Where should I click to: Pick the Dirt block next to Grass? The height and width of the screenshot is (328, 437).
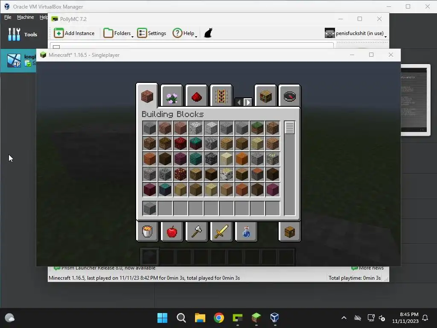tap(273, 128)
